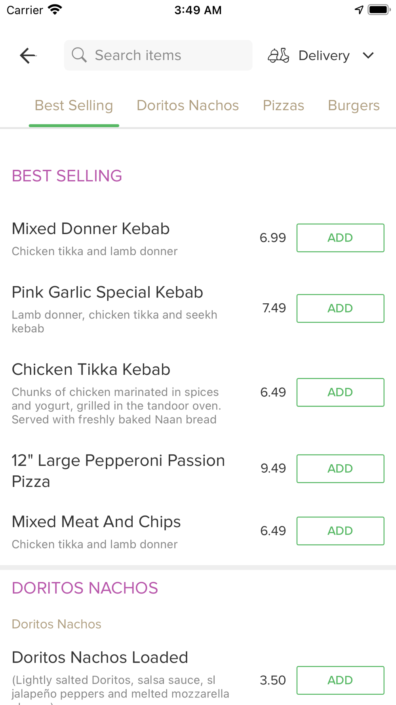Screen dimensions: 396x705
Task: Tap the delivery scooter icon
Action: [x=278, y=56]
